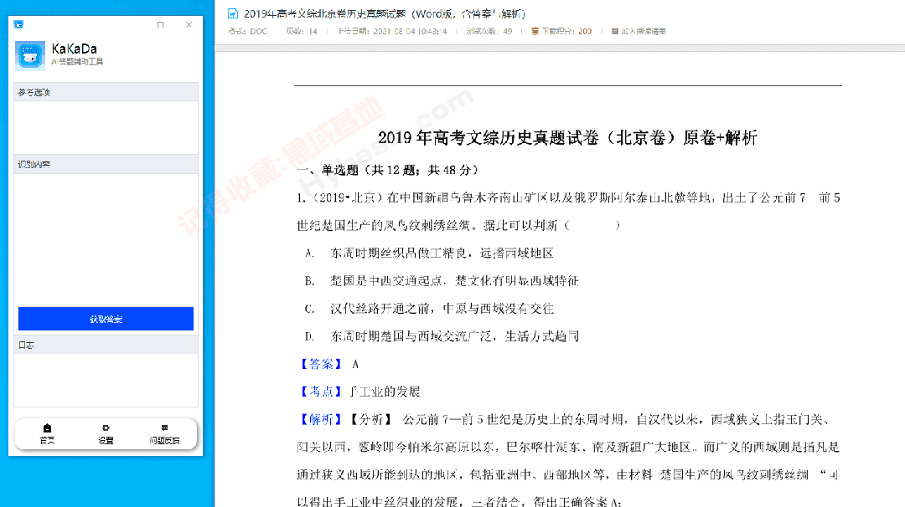Maximize the KaKaDa window
Screen dimensions: 905x507
point(160,24)
